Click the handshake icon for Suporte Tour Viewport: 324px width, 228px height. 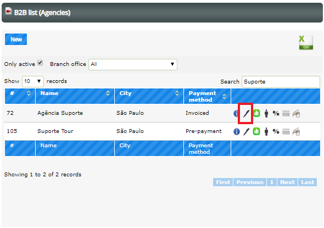[296, 131]
